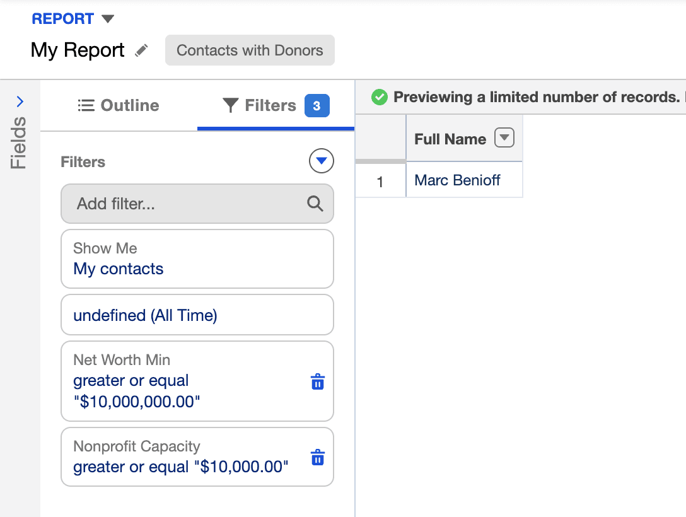Open the blue Filters panel dropdown
This screenshot has width=686, height=517.
[321, 161]
